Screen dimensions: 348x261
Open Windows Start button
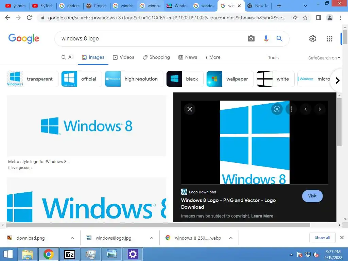(x=8, y=254)
